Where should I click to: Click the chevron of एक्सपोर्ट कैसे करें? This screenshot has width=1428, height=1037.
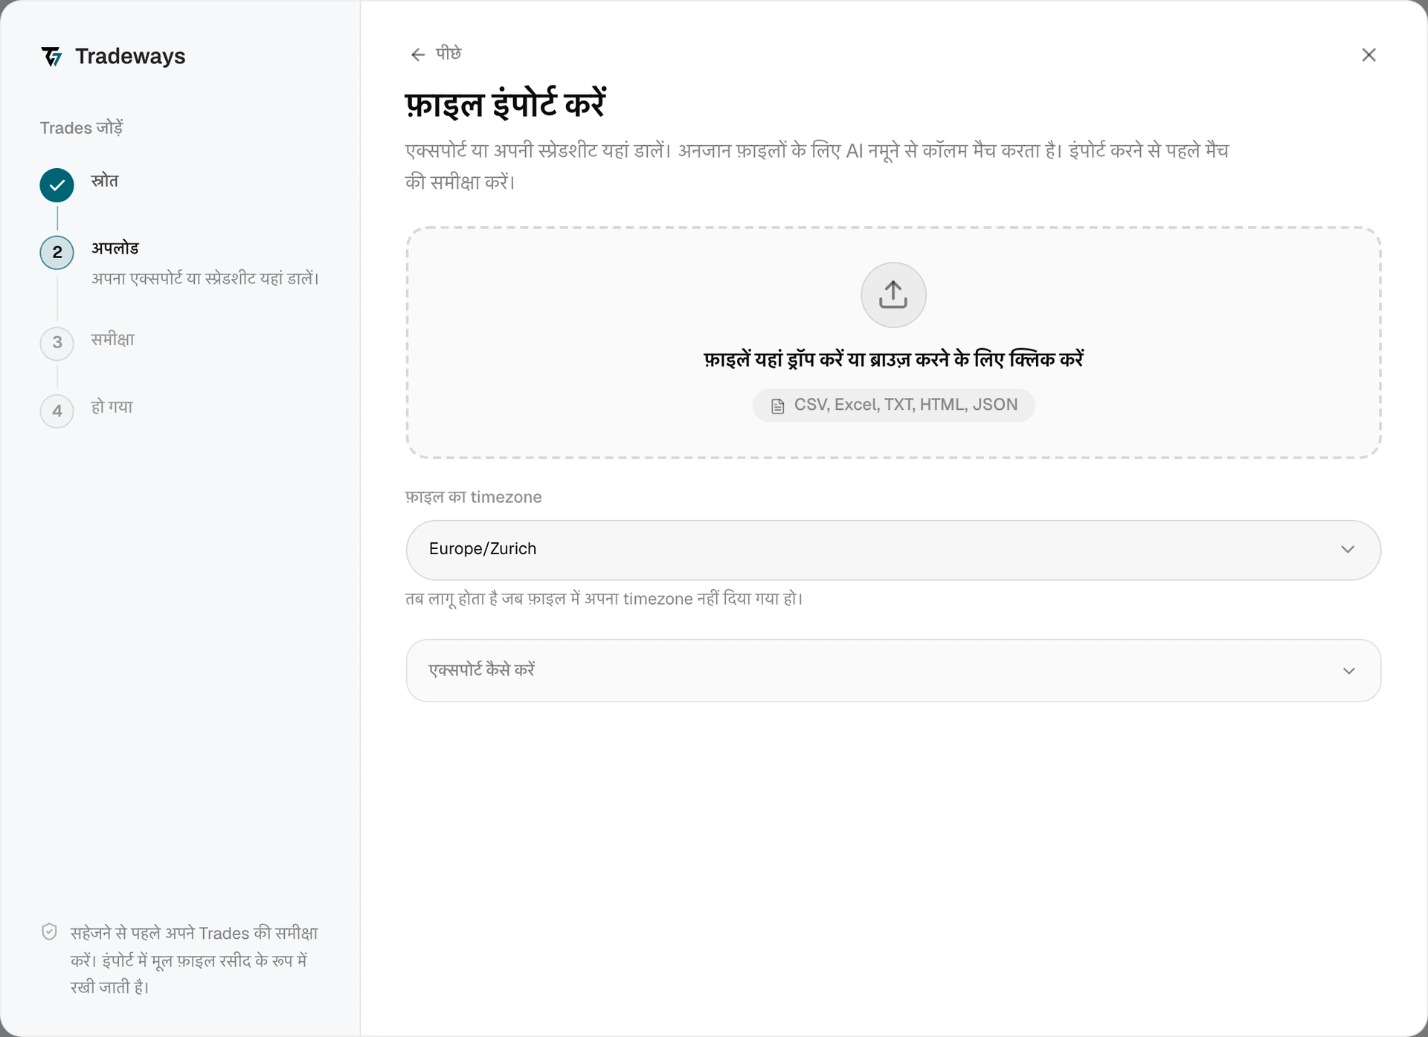point(1348,671)
